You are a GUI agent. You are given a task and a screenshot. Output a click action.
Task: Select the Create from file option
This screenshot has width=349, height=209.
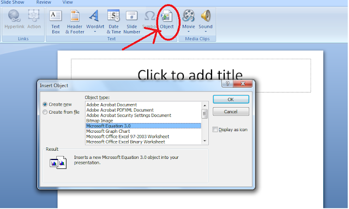tap(45, 112)
